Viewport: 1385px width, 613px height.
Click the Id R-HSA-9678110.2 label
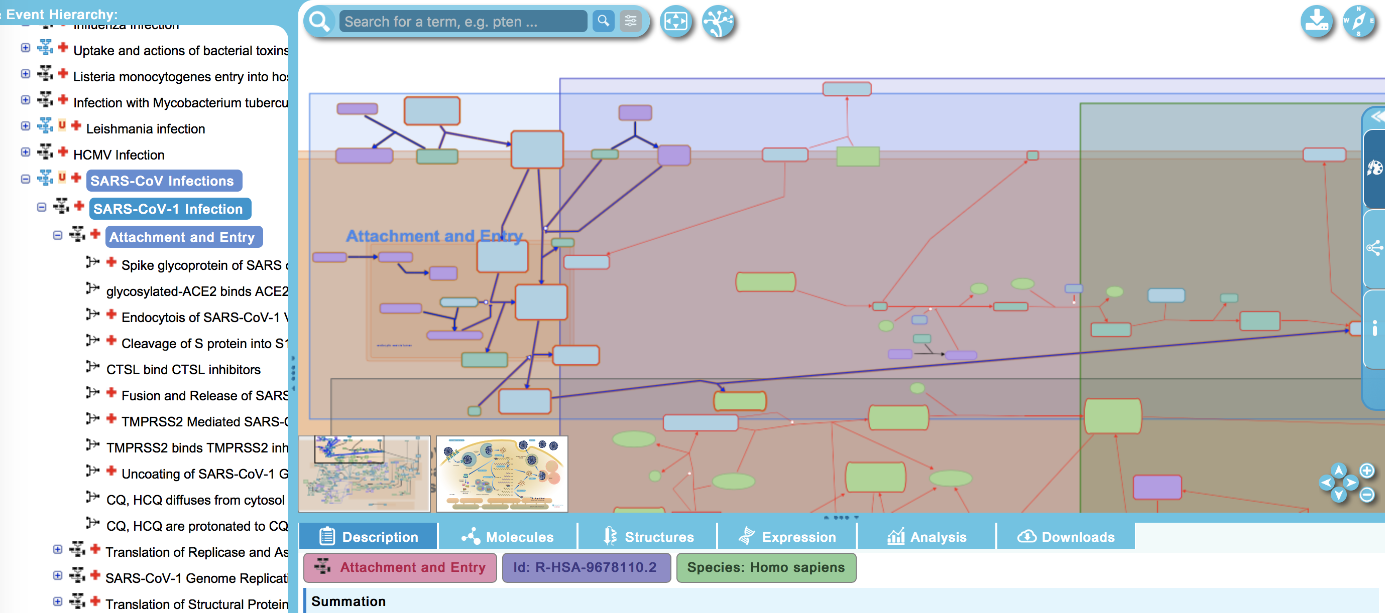click(x=586, y=567)
